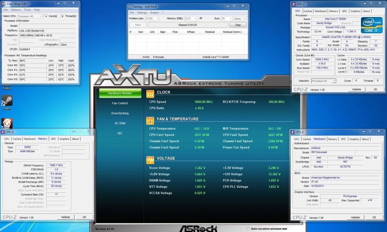Screen dimensions: 387x232
Task: Click the Core Temp title bar icon
Action: (4, 4)
